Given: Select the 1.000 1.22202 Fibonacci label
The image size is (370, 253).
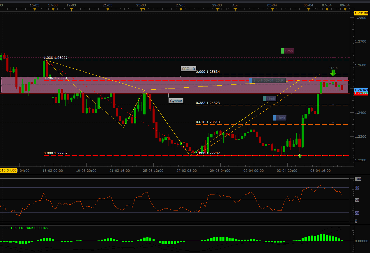Looking at the screenshot, I should 208,153.
